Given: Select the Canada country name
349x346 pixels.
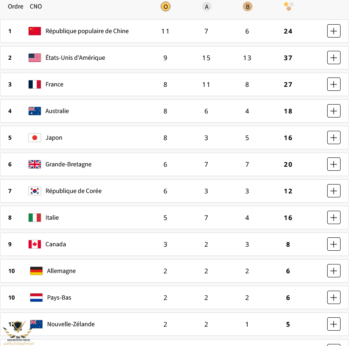Looking at the screenshot, I should [x=56, y=244].
